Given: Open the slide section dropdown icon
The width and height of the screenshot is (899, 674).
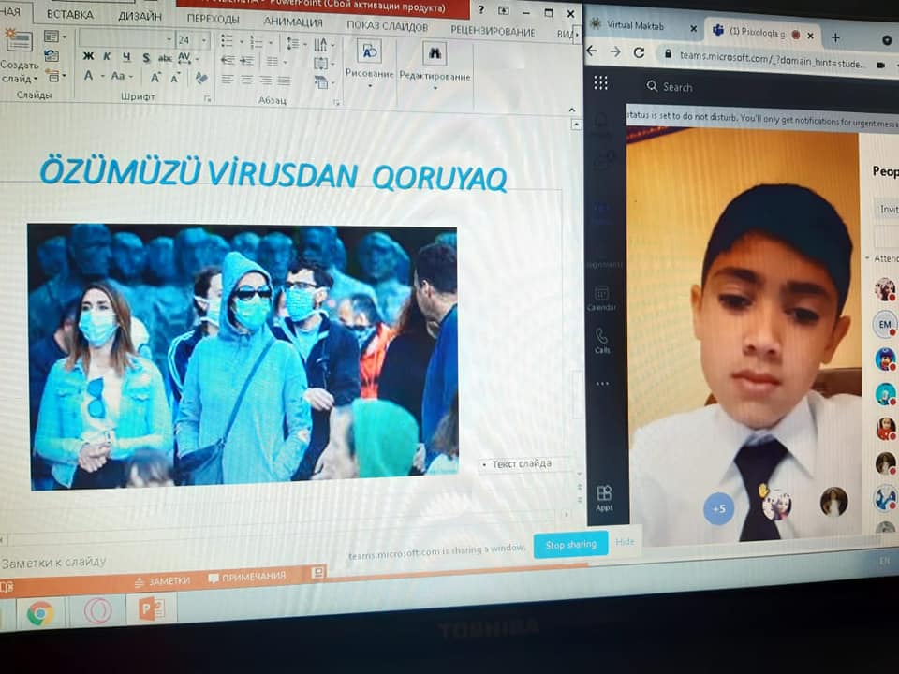Looking at the screenshot, I should 55,76.
